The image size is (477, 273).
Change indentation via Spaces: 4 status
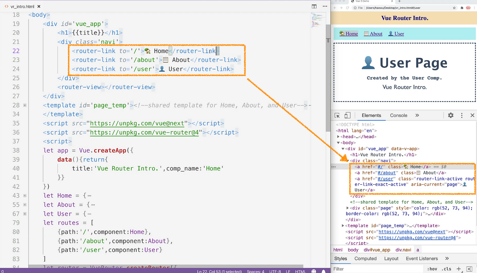click(256, 272)
